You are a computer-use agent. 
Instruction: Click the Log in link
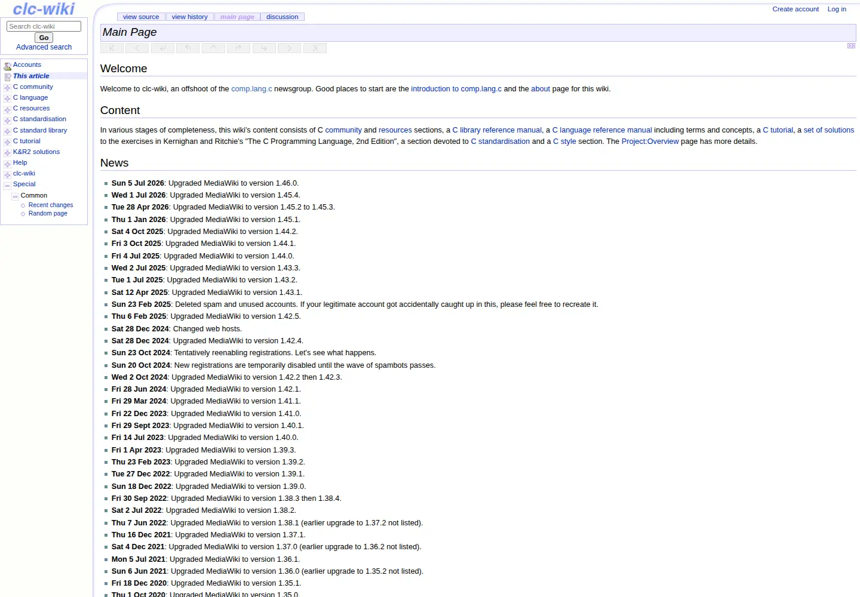[837, 9]
